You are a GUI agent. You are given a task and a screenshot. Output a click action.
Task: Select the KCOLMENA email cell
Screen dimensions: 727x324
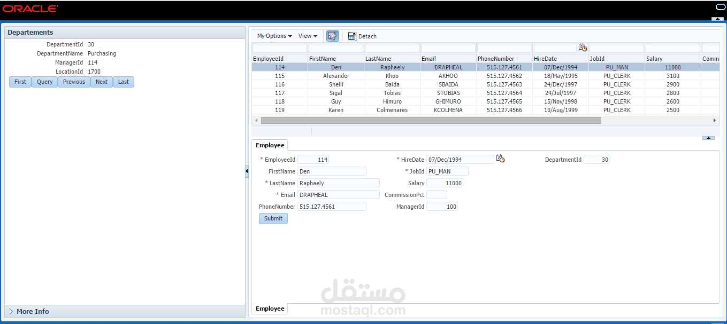pyautogui.click(x=448, y=110)
